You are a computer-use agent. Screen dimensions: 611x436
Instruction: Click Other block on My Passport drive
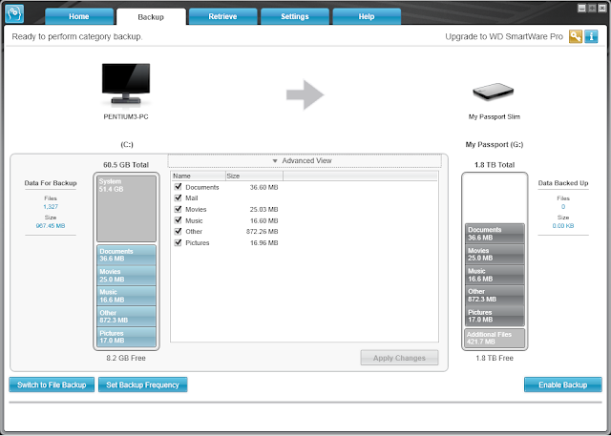(x=495, y=296)
